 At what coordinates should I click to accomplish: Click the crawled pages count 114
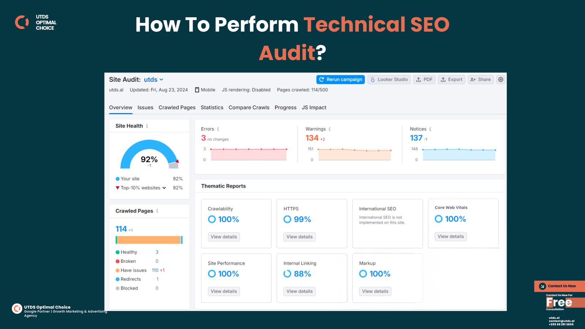[121, 229]
